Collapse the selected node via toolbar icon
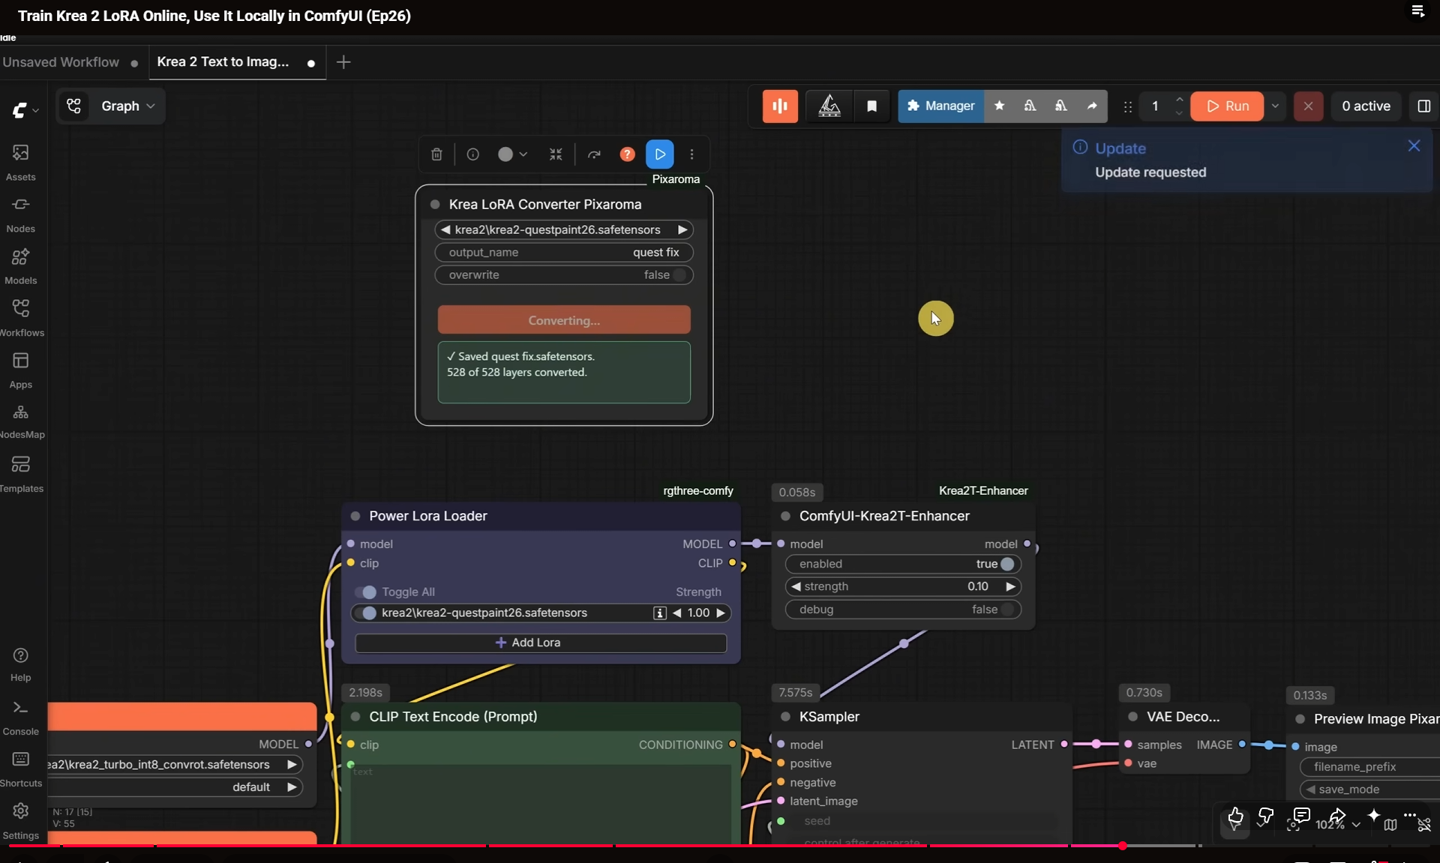 click(556, 154)
